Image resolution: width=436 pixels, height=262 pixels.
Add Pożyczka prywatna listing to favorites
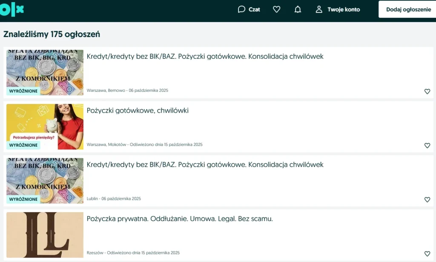427,254
